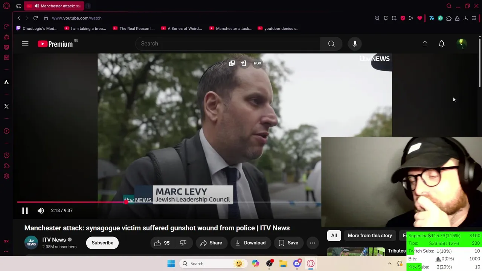Open ChudLogic's Mod bookmark
The width and height of the screenshot is (482, 271).
(x=37, y=28)
